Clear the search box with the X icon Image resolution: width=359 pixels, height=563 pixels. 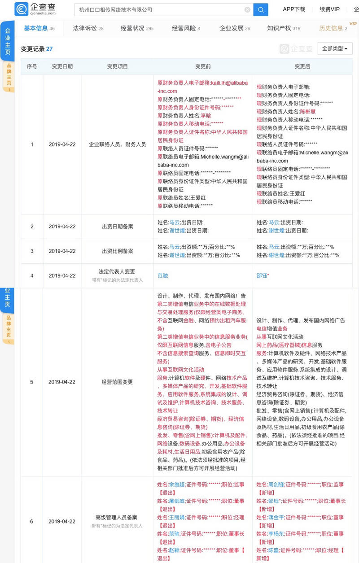pyautogui.click(x=247, y=9)
